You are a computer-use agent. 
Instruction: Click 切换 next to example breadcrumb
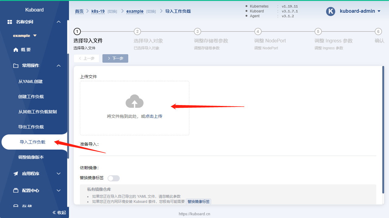click(151, 12)
